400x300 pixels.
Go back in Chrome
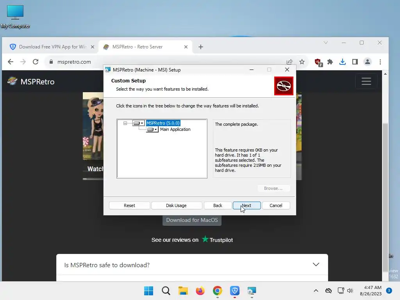coord(11,62)
